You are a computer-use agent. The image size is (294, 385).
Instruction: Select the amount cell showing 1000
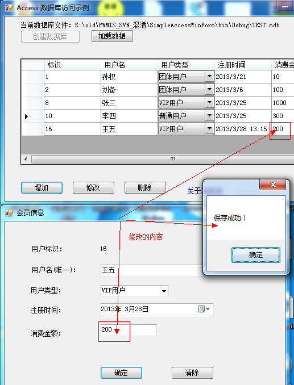(x=283, y=103)
